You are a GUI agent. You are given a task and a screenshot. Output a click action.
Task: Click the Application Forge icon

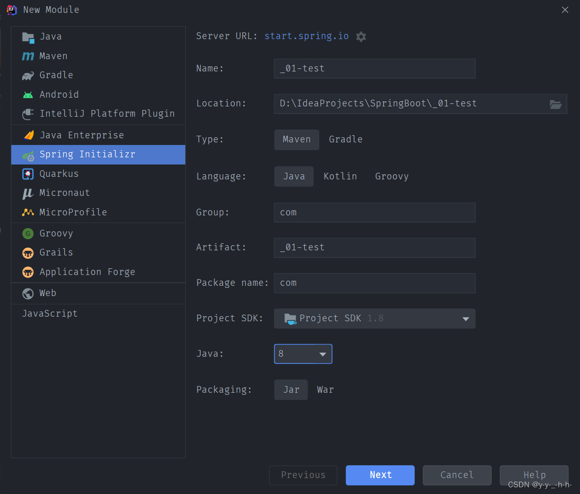[x=28, y=272]
